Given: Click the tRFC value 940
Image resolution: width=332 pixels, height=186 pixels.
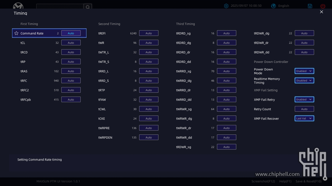Looking at the screenshot, I should pos(56,81).
